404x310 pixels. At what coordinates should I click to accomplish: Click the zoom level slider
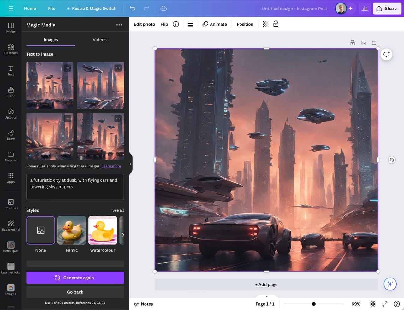(313, 304)
